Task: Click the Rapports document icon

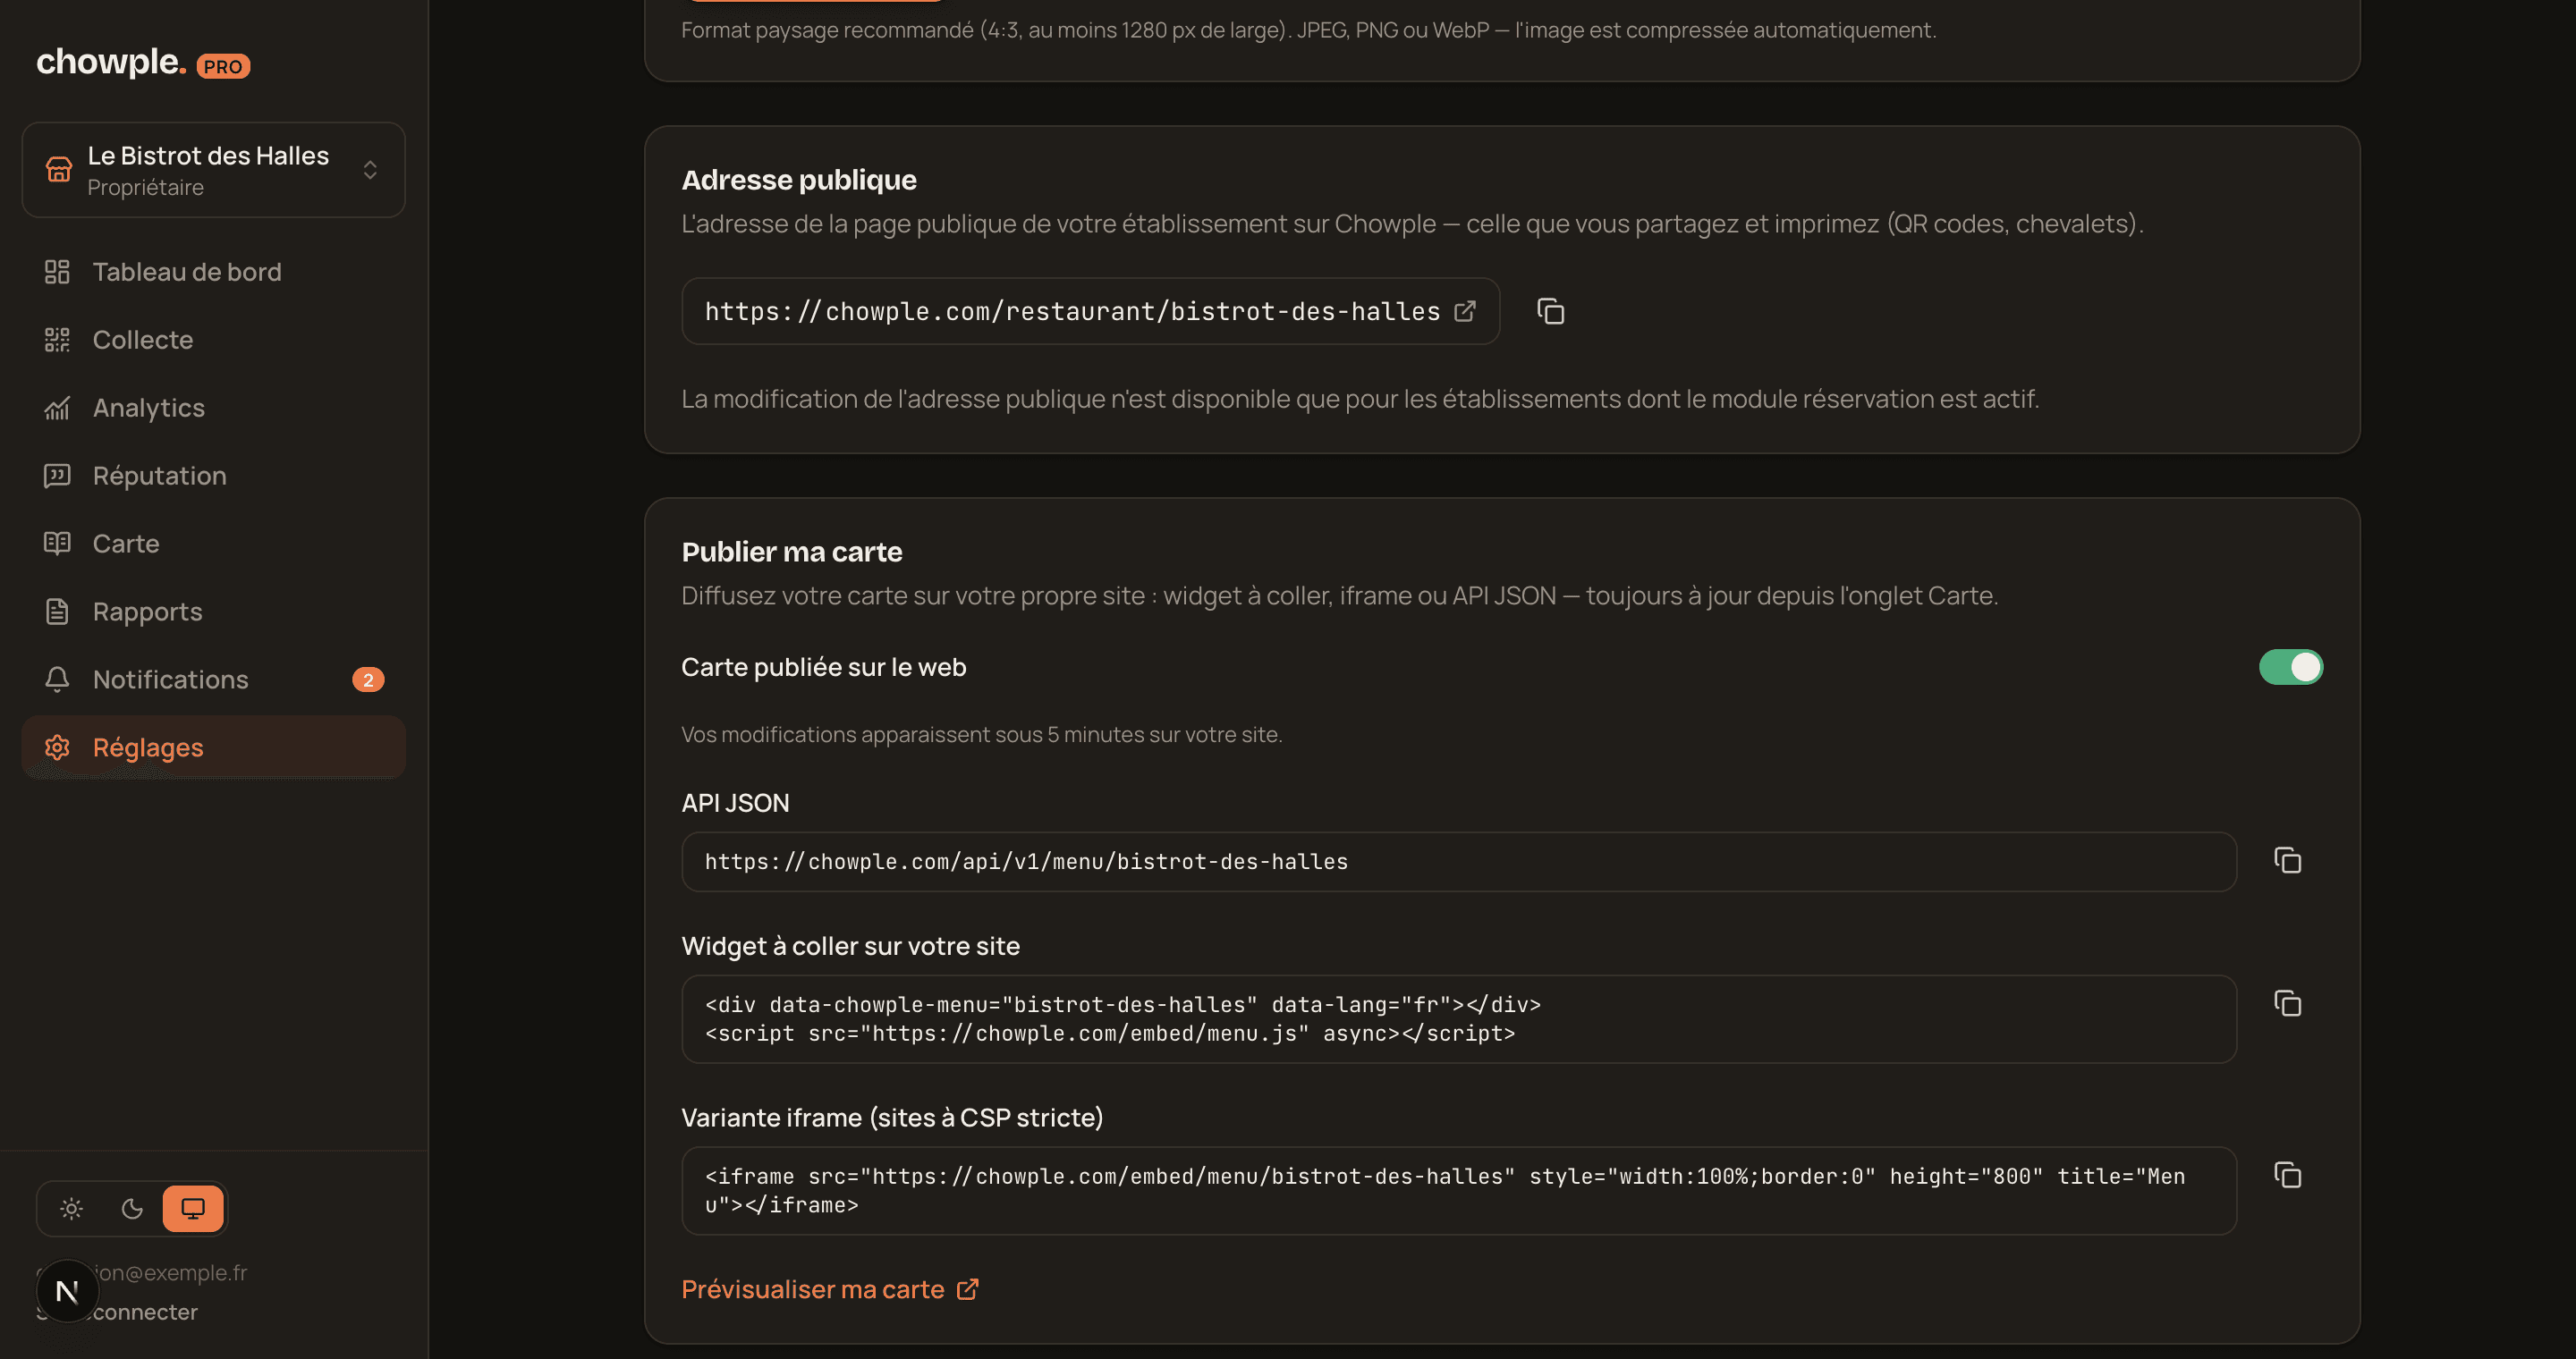Action: (57, 612)
